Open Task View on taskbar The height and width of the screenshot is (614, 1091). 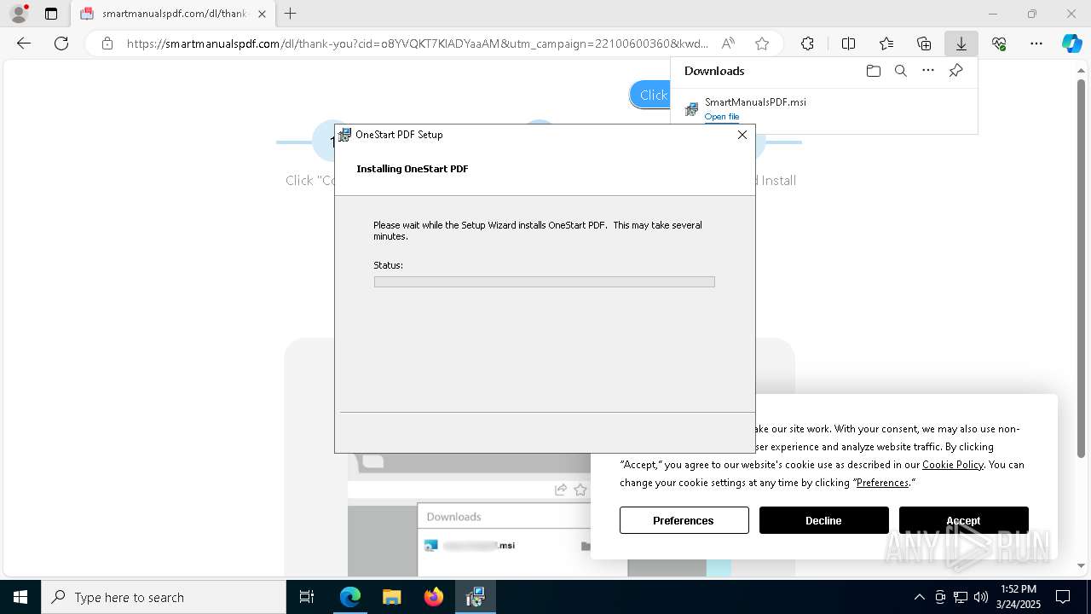[307, 597]
